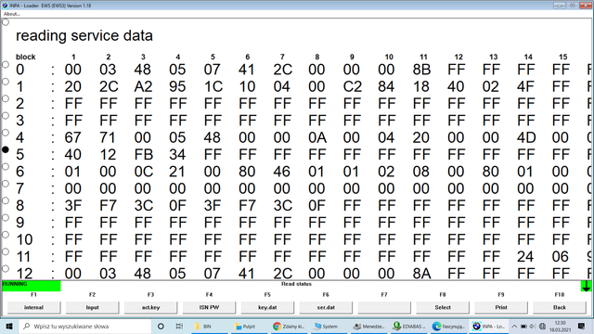The height and width of the screenshot is (334, 594).
Task: Open the Windows Start menu
Action: tap(9, 326)
